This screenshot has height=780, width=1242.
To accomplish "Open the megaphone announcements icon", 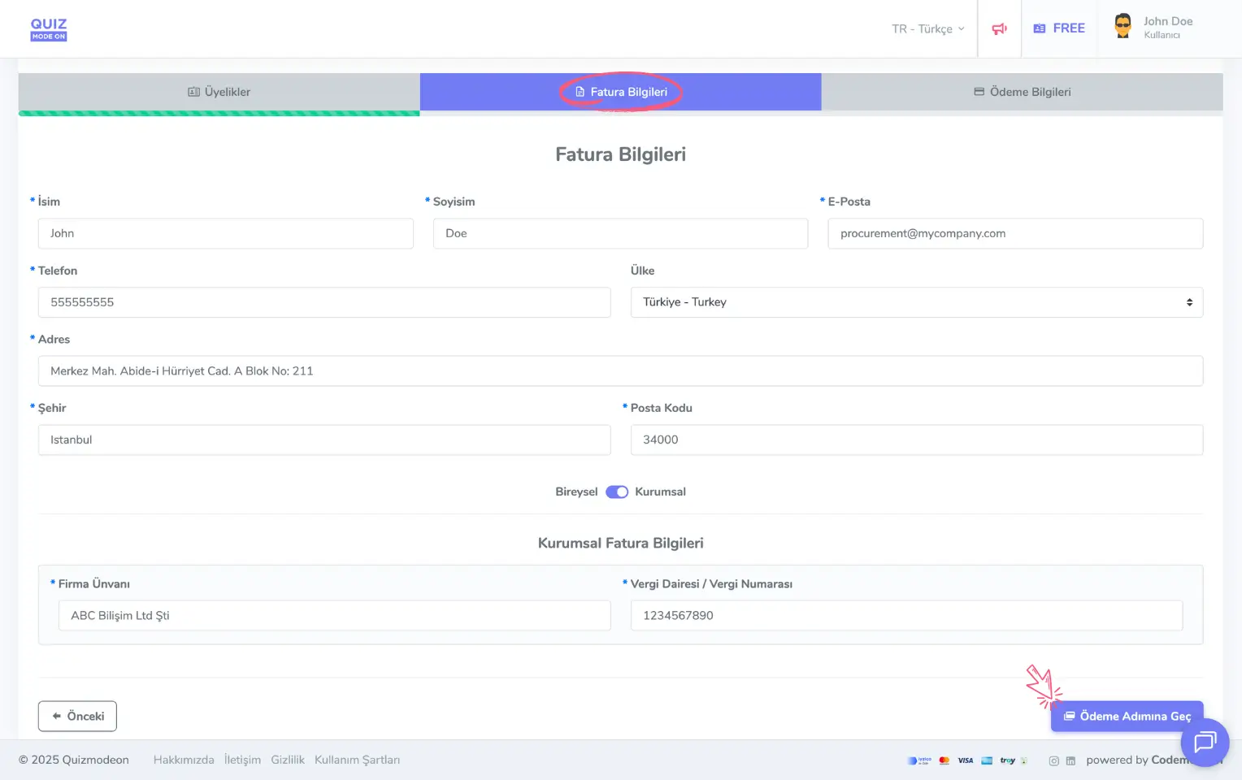I will coord(999,29).
